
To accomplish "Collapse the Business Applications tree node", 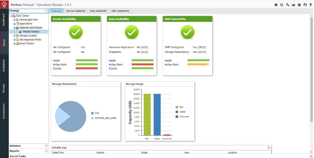I will (14, 28).
